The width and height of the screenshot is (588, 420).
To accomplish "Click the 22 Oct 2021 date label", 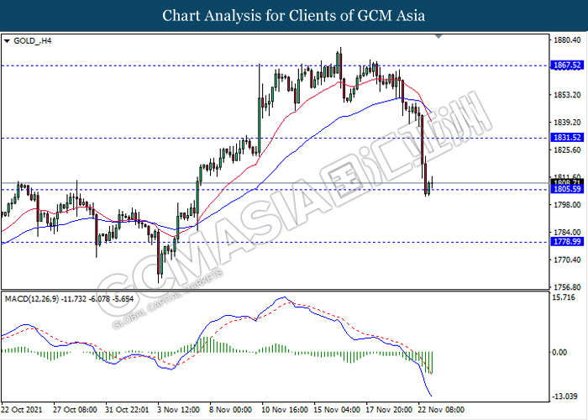I will (22, 409).
